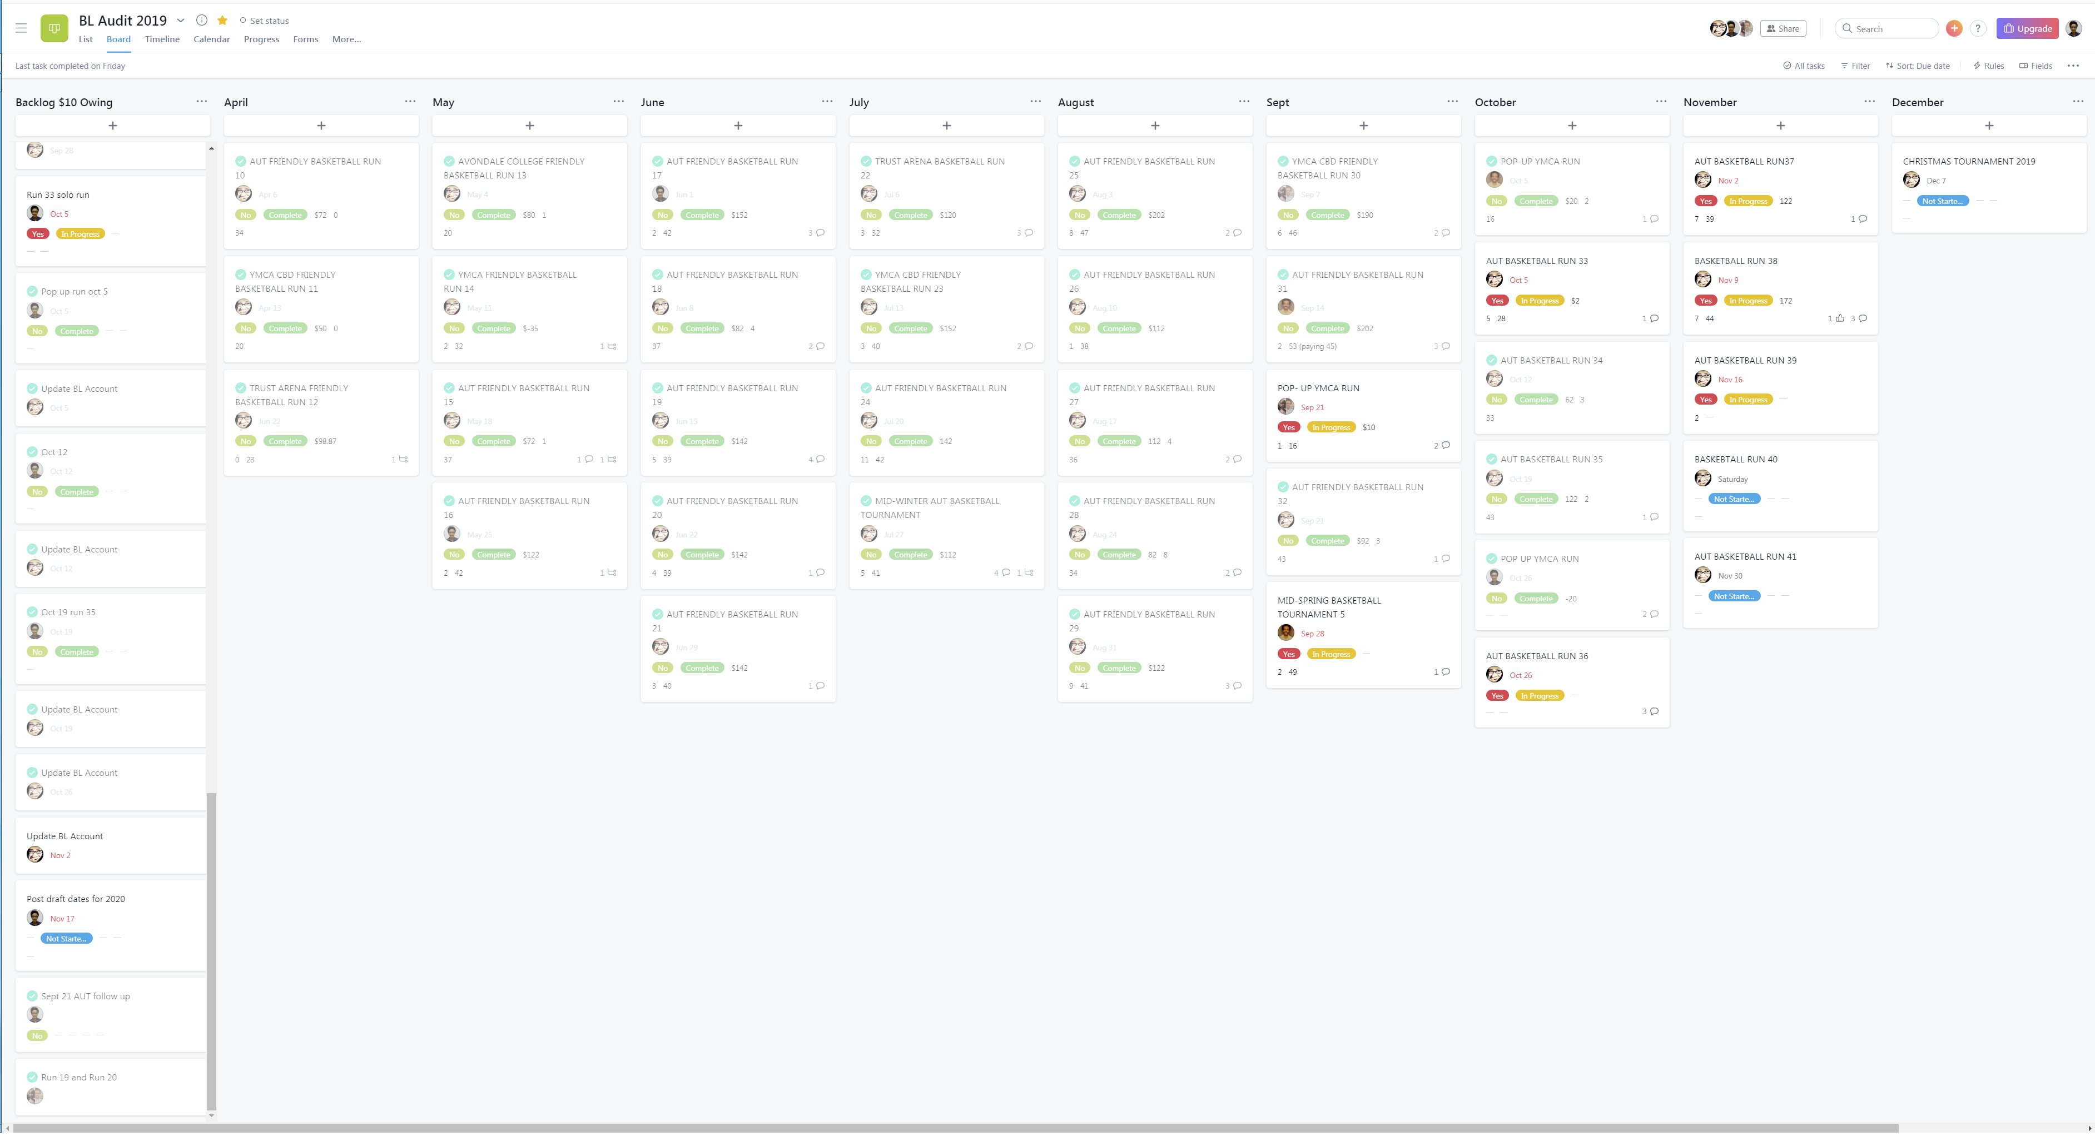Open the hamburger sidebar menu
This screenshot has width=2095, height=1136.
point(21,28)
